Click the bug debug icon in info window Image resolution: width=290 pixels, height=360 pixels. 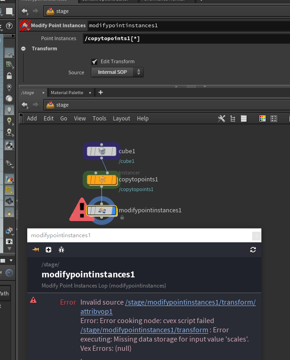pyautogui.click(x=61, y=250)
